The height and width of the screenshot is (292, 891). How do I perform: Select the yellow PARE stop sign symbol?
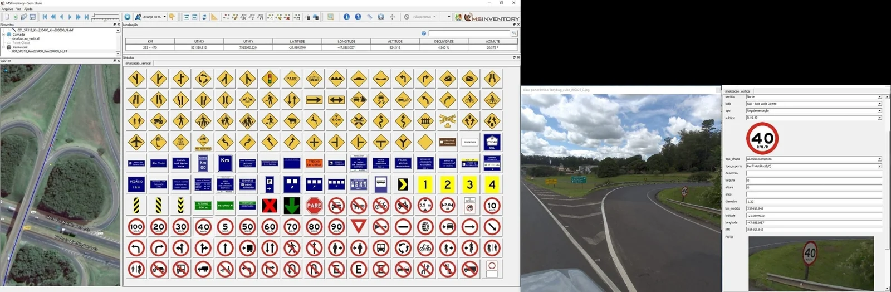(x=292, y=79)
